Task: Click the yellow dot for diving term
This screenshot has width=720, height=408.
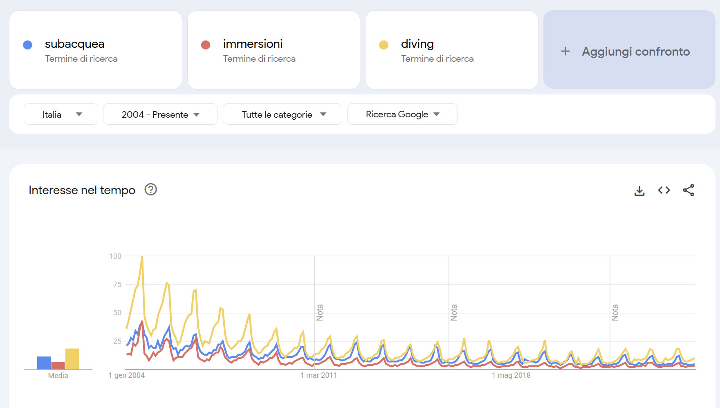Action: [383, 45]
